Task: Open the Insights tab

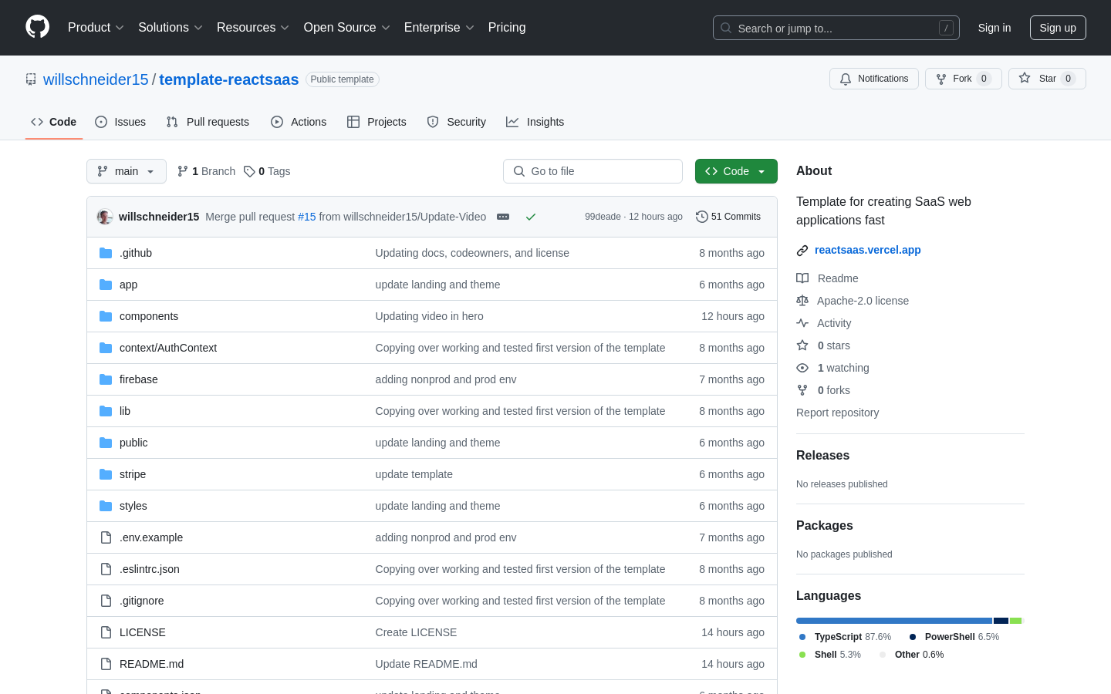Action: point(535,122)
